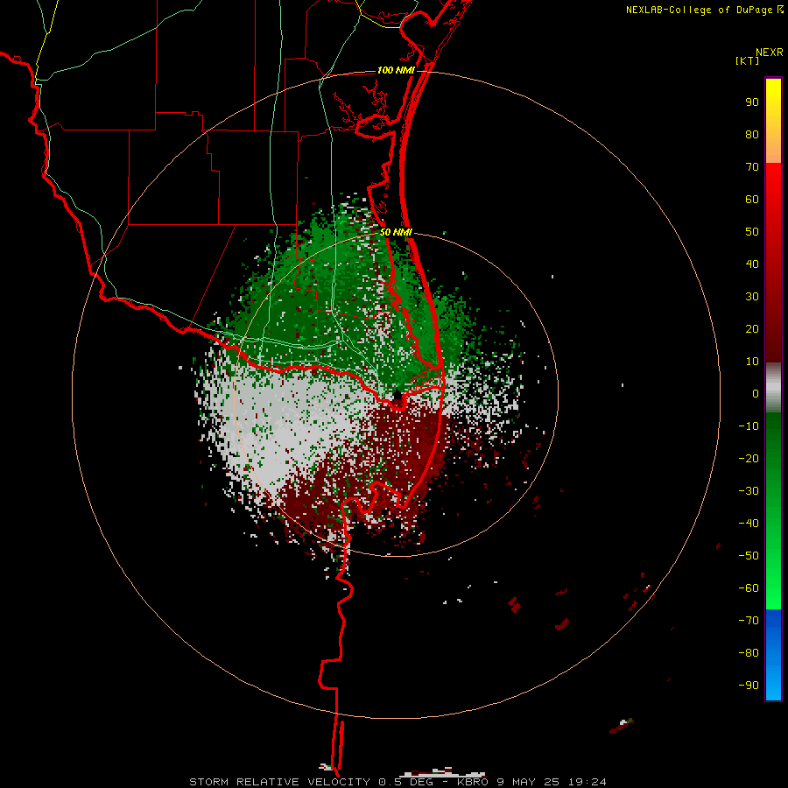Image resolution: width=788 pixels, height=788 pixels.
Task: Click the 20 value on velocity scale
Action: (752, 328)
